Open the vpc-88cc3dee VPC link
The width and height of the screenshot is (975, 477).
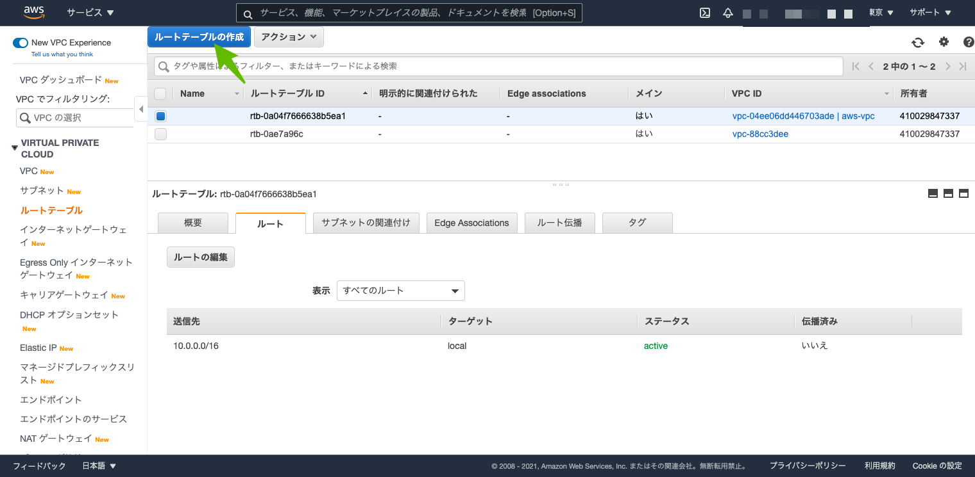(x=760, y=134)
